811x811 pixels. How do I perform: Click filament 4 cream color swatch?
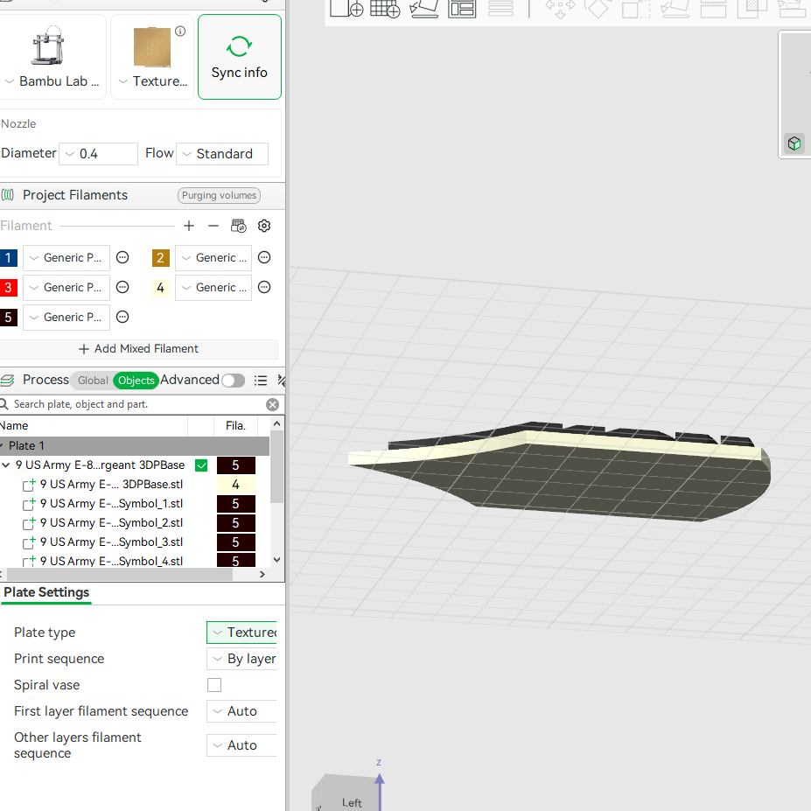pos(160,288)
